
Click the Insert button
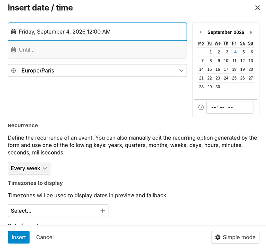point(19,237)
